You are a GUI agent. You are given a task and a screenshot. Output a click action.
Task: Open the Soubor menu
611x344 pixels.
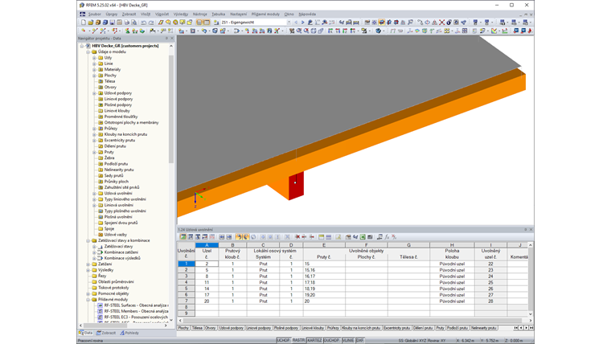pyautogui.click(x=94, y=14)
